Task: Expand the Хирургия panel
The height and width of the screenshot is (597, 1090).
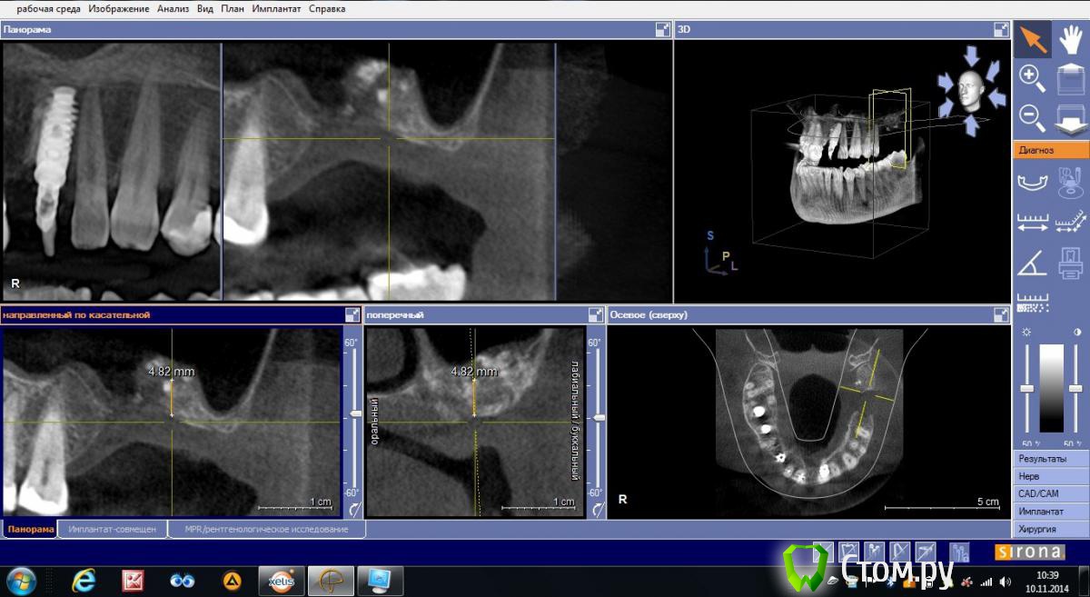Action: [x=1051, y=529]
